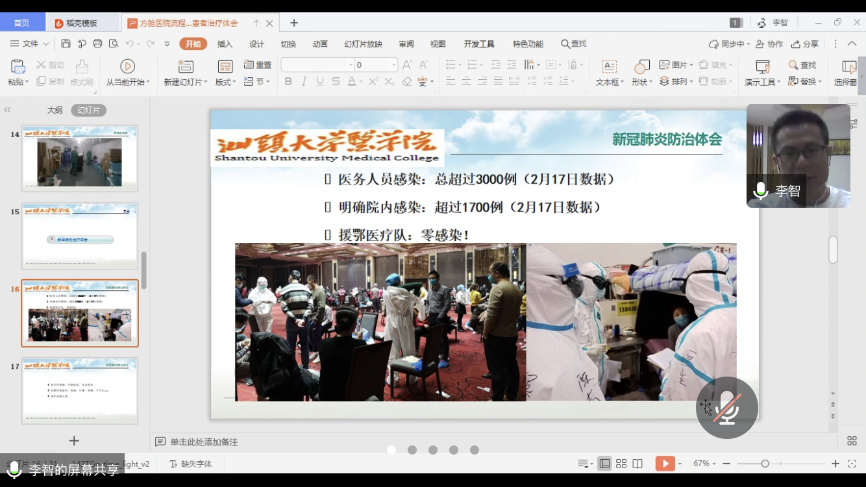Click the 文本框 text box icon
This screenshot has width=866, height=487.
click(x=609, y=67)
